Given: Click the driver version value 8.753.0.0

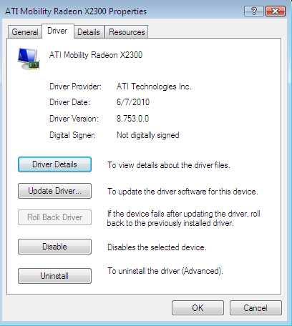Looking at the screenshot, I should (132, 119).
